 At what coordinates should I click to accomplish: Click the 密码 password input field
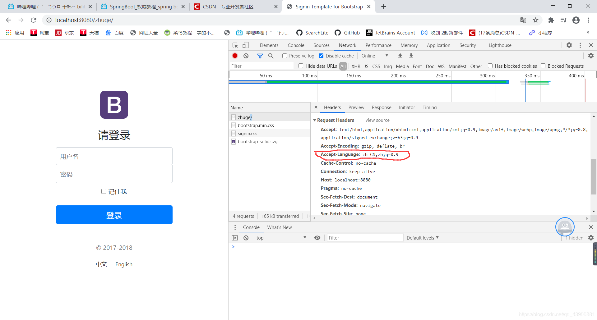[x=114, y=174]
